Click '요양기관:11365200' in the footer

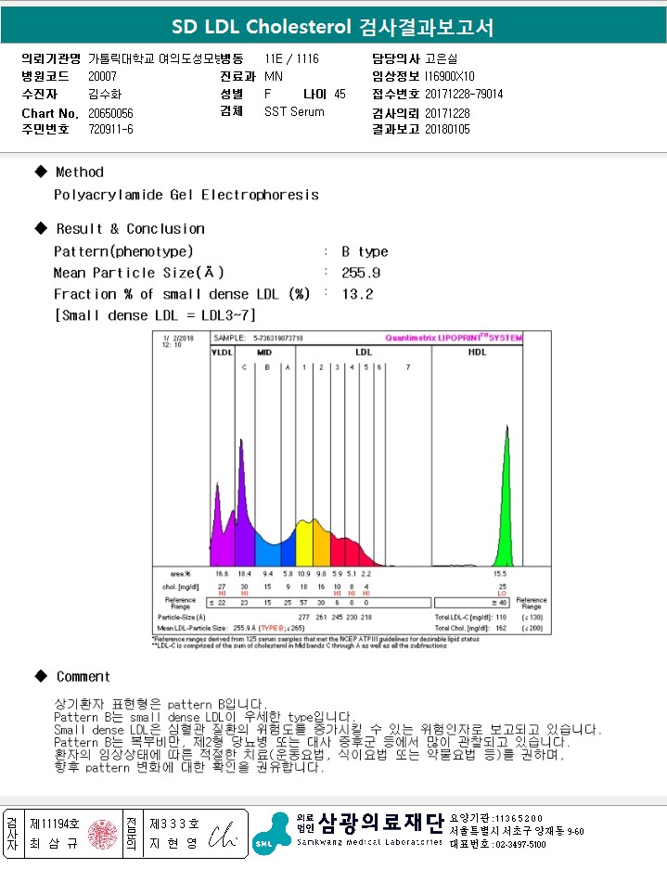pyautogui.click(x=496, y=819)
